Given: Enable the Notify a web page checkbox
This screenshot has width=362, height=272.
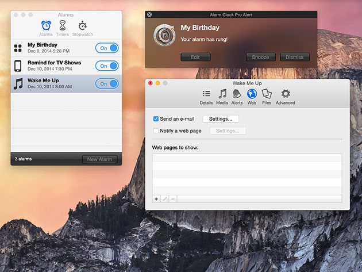Looking at the screenshot, I should coord(156,131).
